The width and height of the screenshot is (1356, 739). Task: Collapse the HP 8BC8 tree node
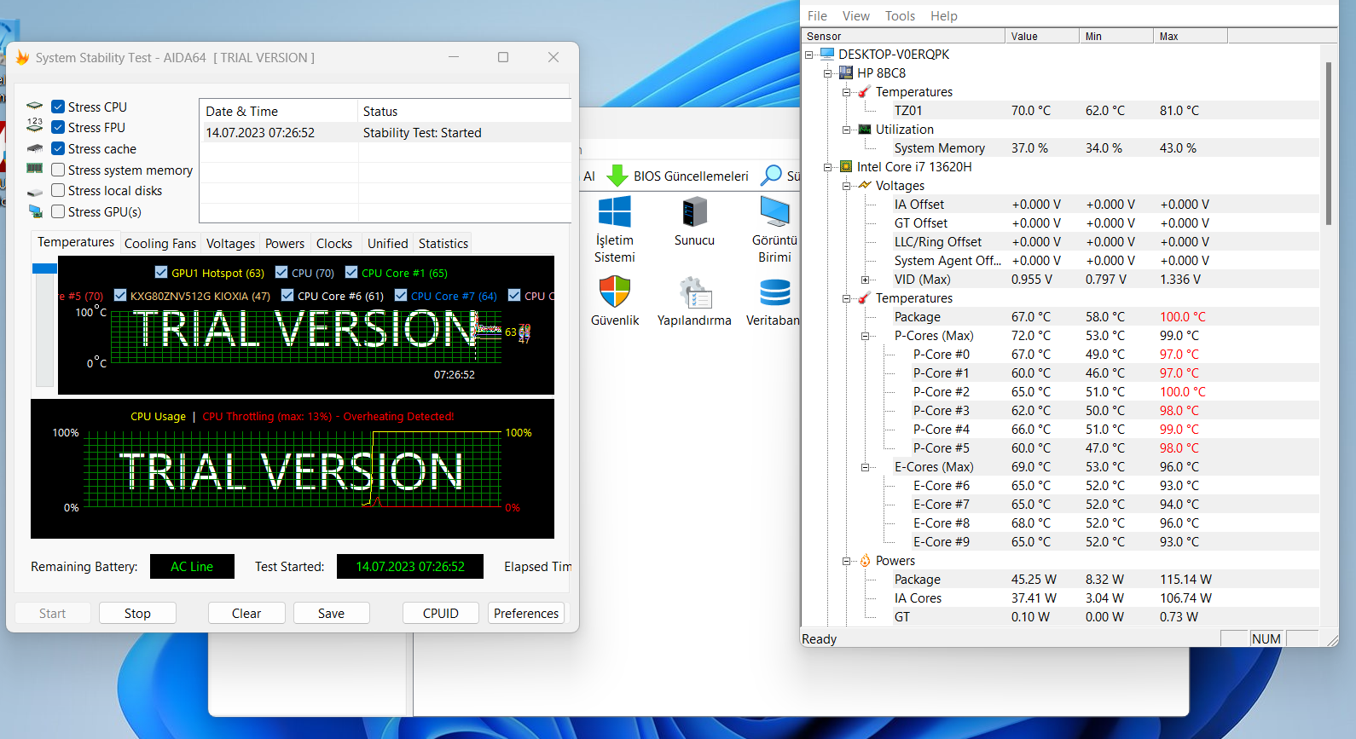827,73
